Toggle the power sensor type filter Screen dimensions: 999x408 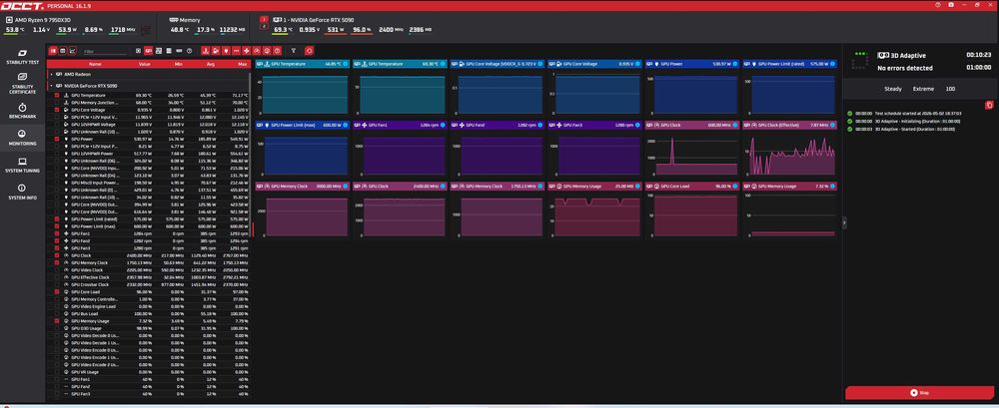[x=226, y=50]
